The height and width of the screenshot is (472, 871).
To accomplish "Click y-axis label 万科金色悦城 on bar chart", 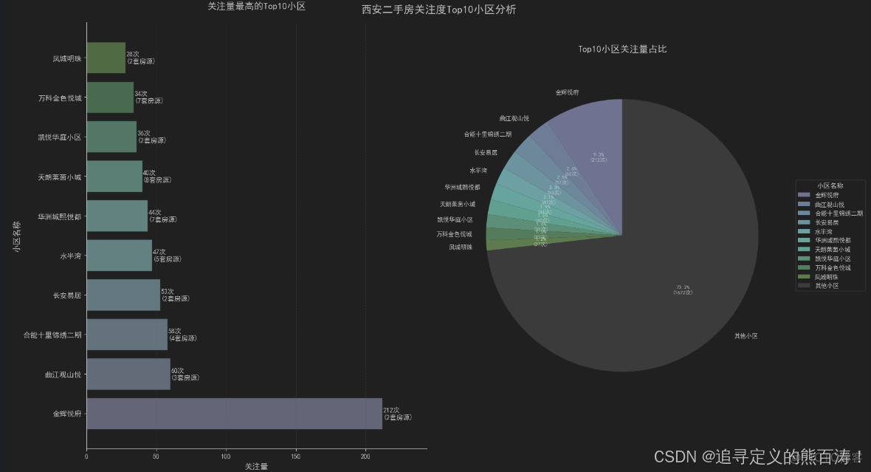I will [60, 98].
